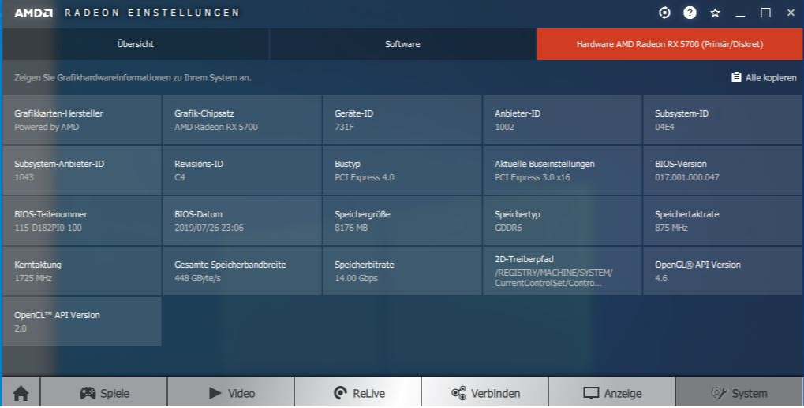Click the Anbieter-ID value 1002
804x408 pixels.
(504, 127)
